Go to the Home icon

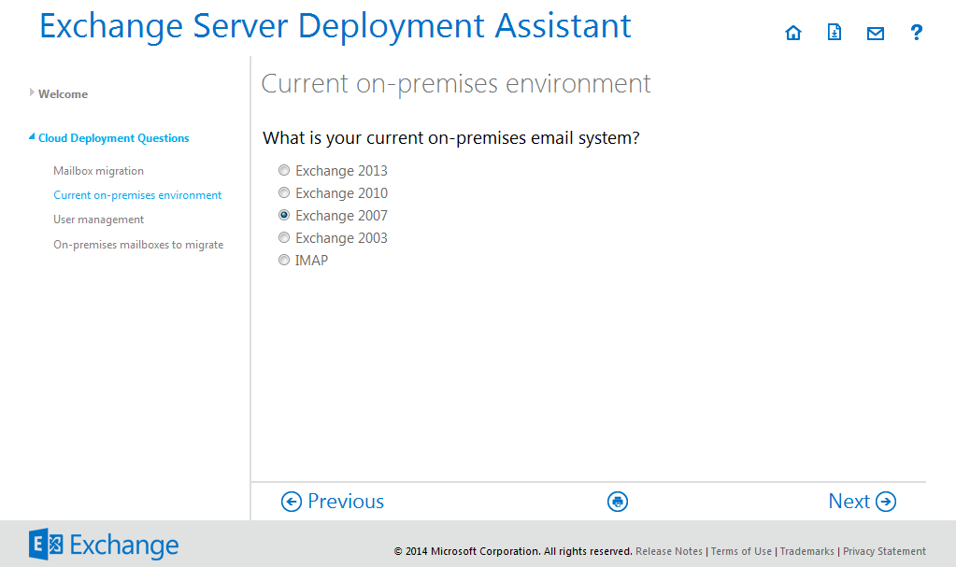(x=793, y=33)
